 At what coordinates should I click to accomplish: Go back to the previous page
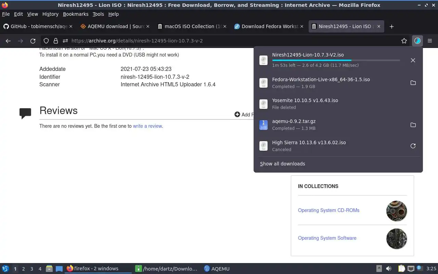pyautogui.click(x=8, y=41)
